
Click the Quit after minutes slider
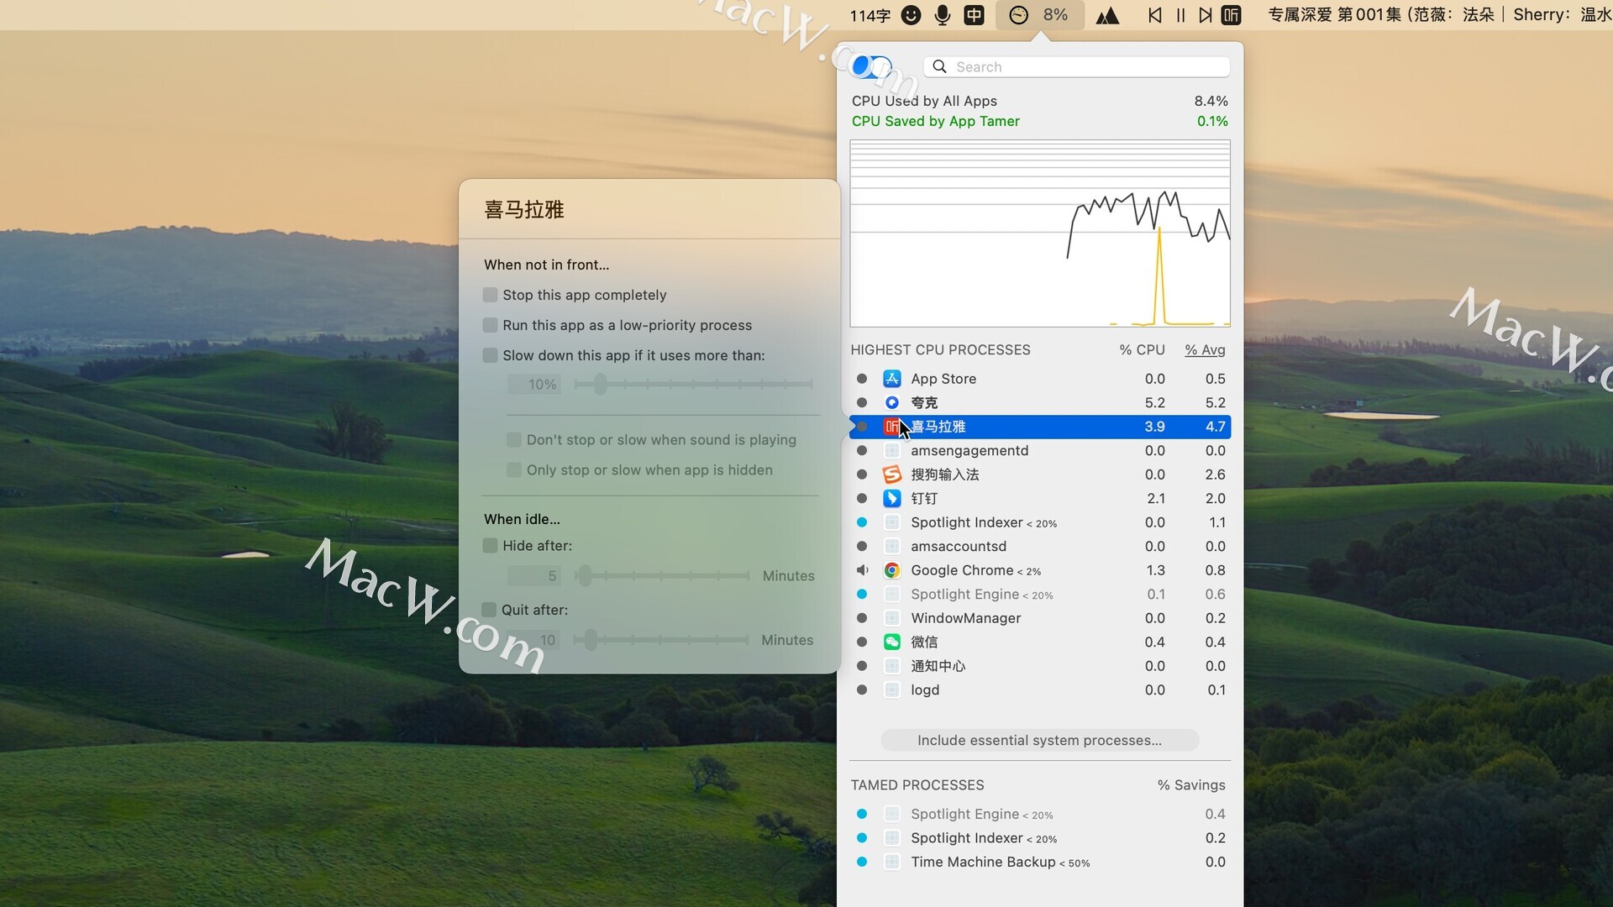click(x=661, y=640)
